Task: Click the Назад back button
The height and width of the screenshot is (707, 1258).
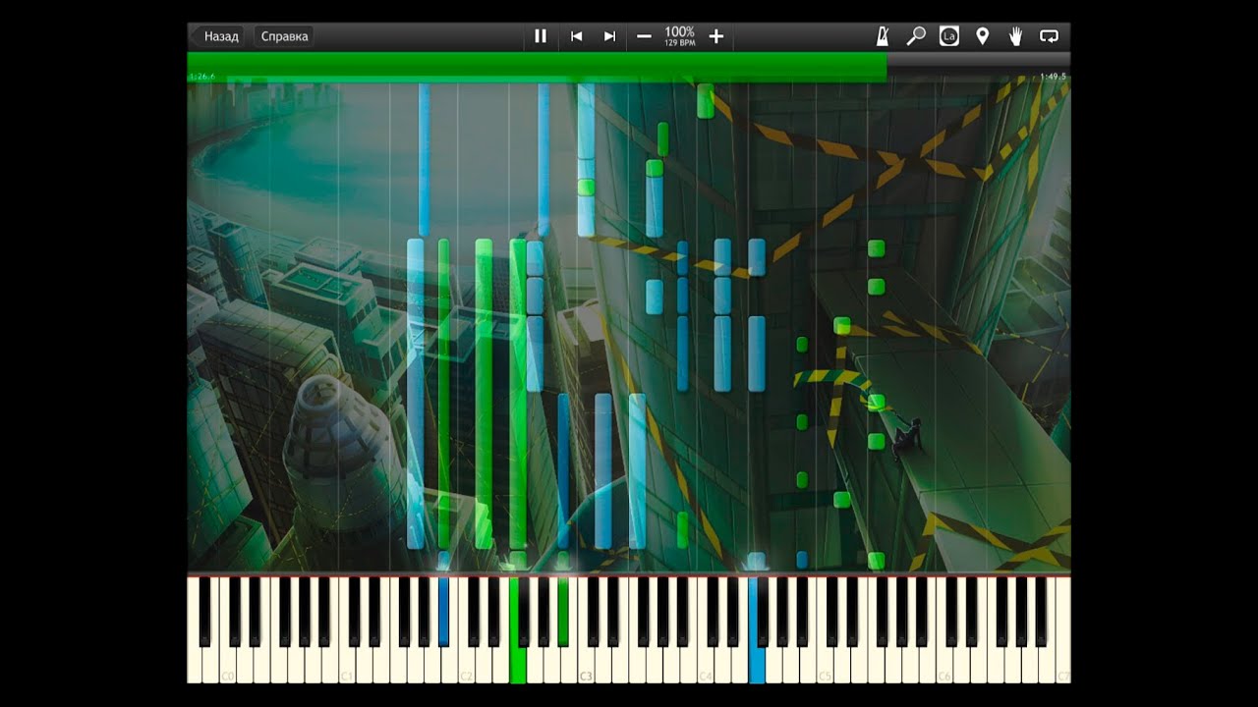Action: tap(216, 36)
